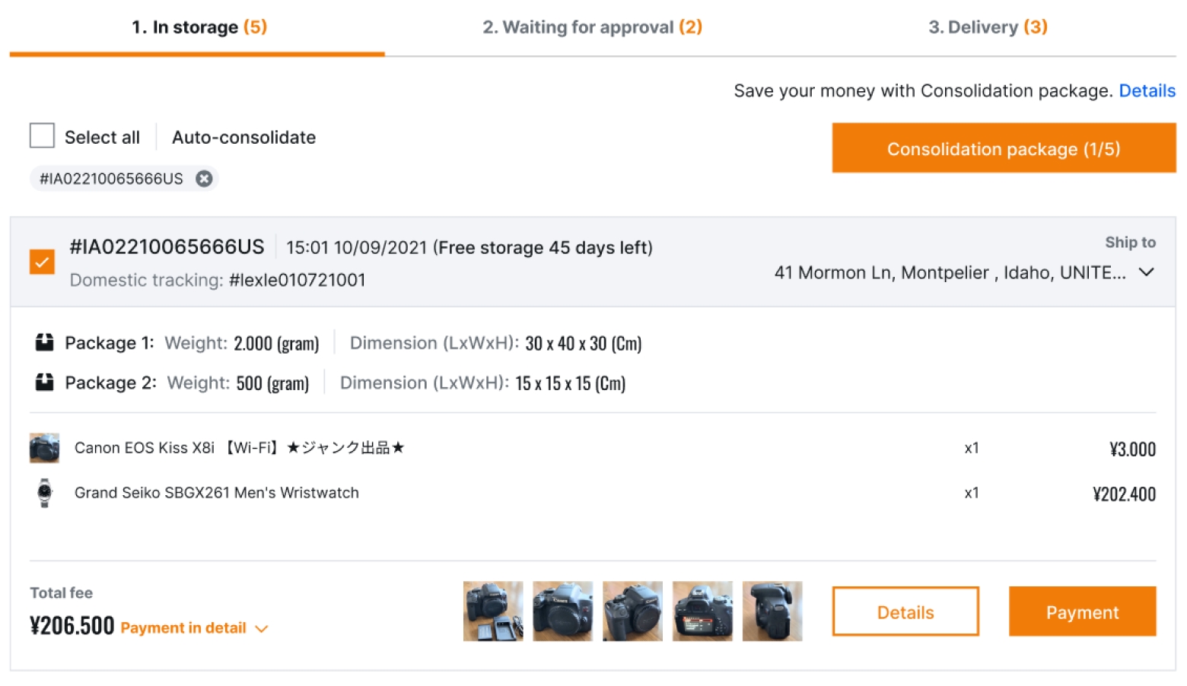
Task: Switch to Waiting for approval tab
Action: (x=592, y=27)
